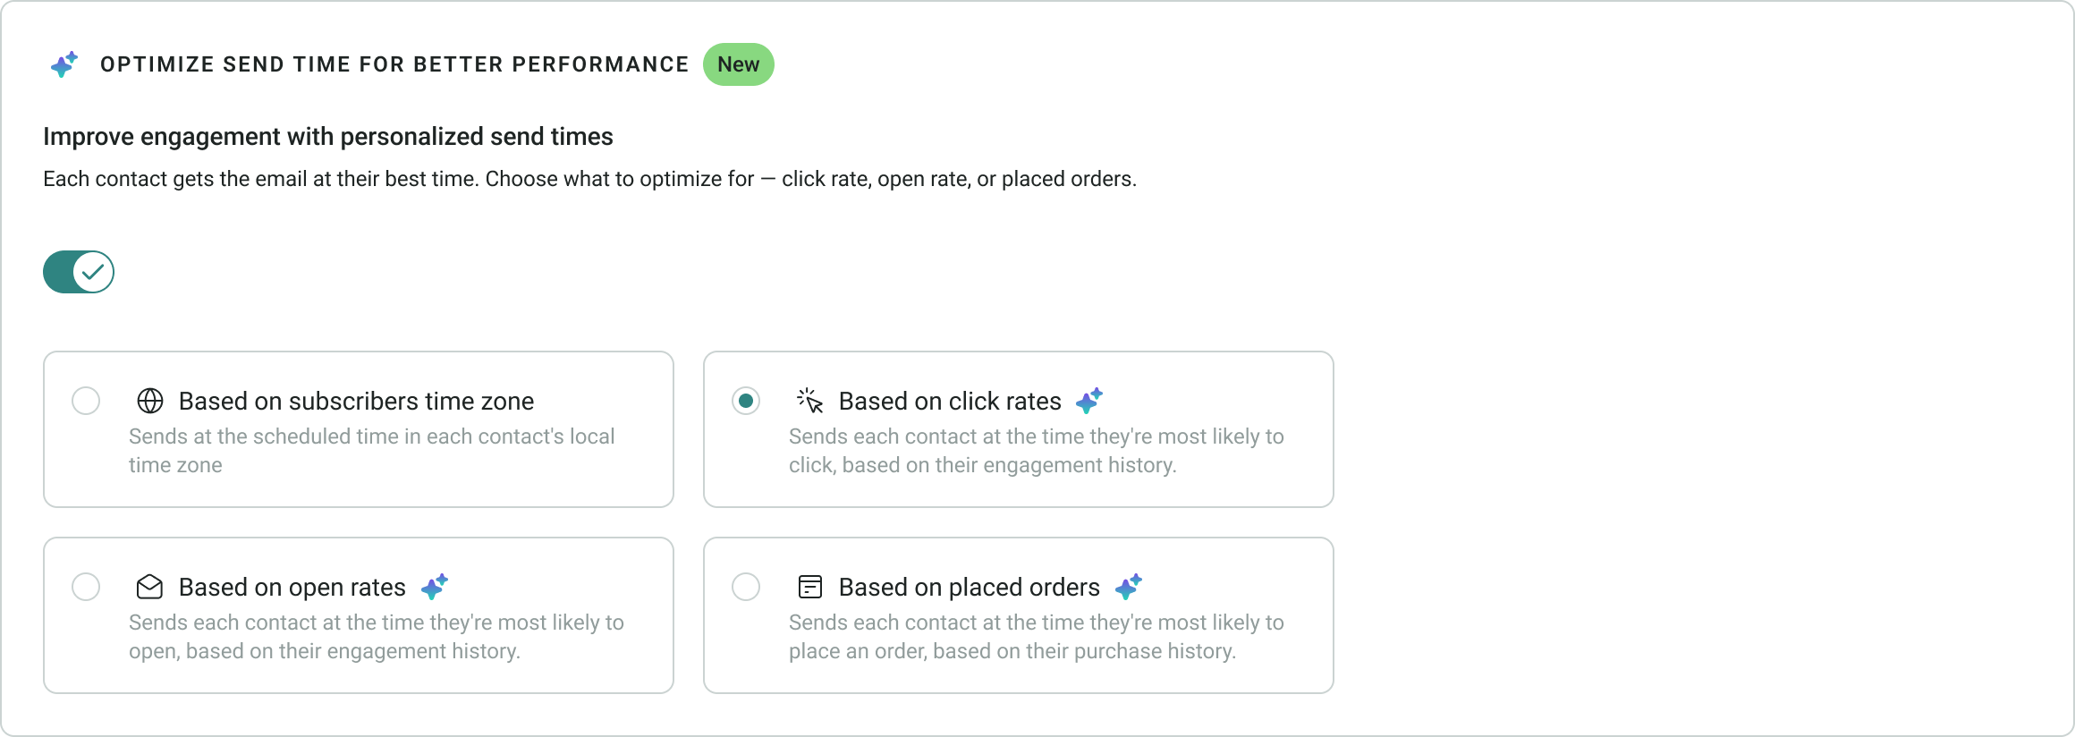Image resolution: width=2075 pixels, height=737 pixels.
Task: Click the "Optimize send time for better performance" heading
Action: point(394,64)
